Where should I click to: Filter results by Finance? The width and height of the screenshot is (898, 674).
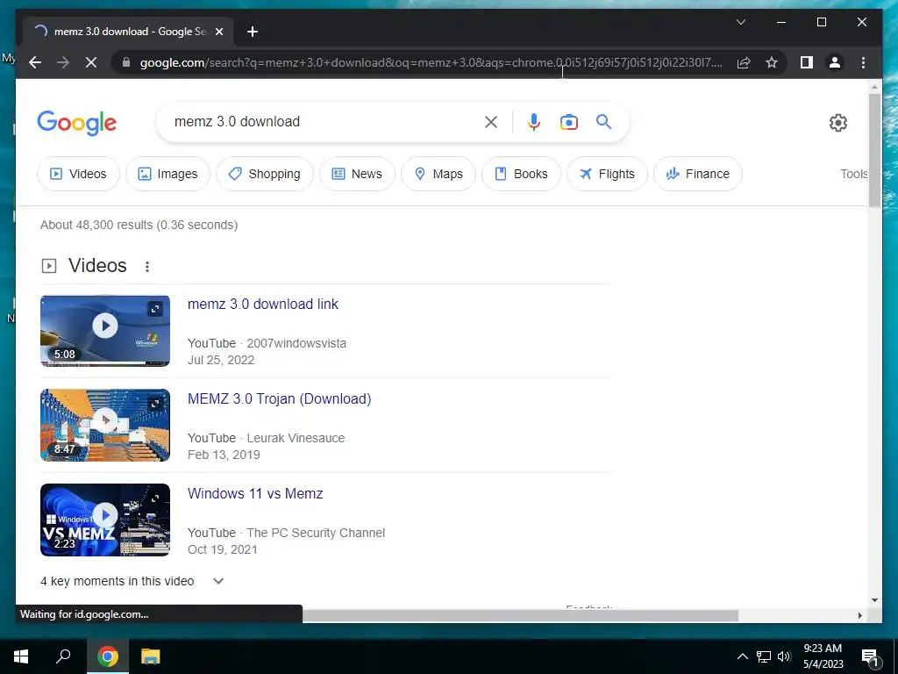(697, 174)
